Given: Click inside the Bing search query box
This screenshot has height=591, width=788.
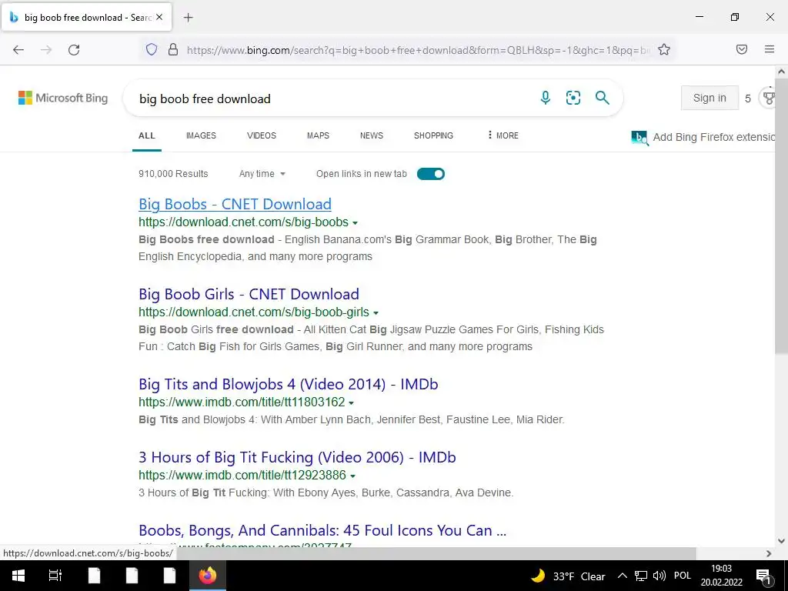Looking at the screenshot, I should 332,98.
